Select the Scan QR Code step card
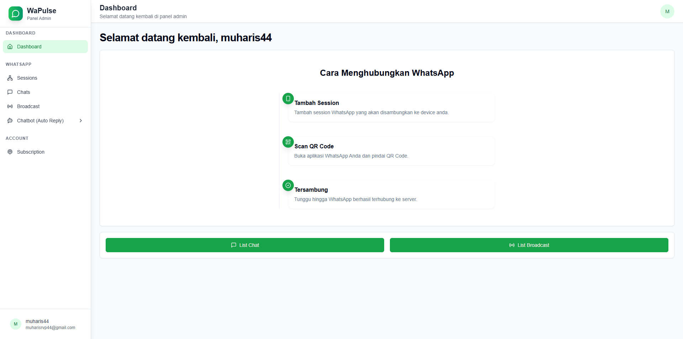The image size is (683, 339). (391, 151)
